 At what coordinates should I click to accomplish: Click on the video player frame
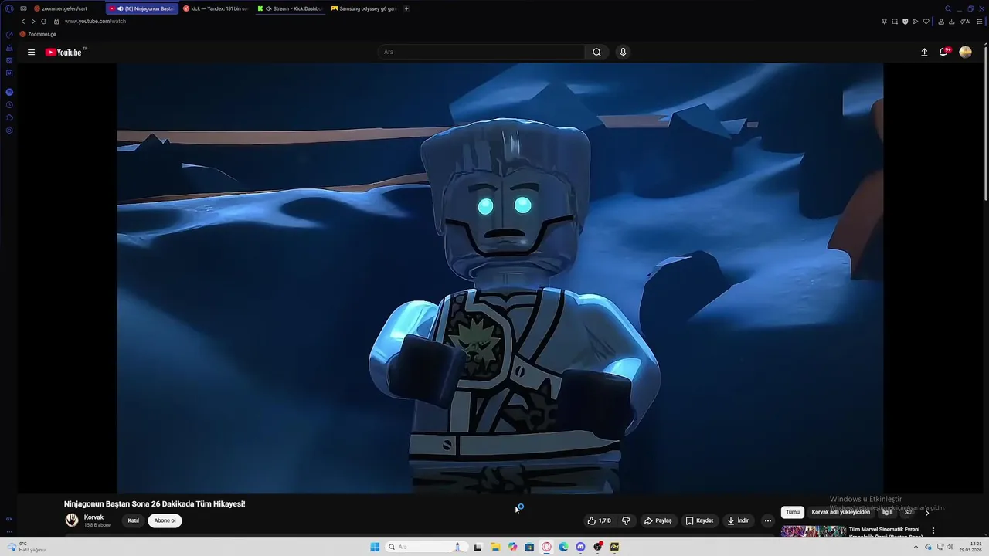coord(500,278)
